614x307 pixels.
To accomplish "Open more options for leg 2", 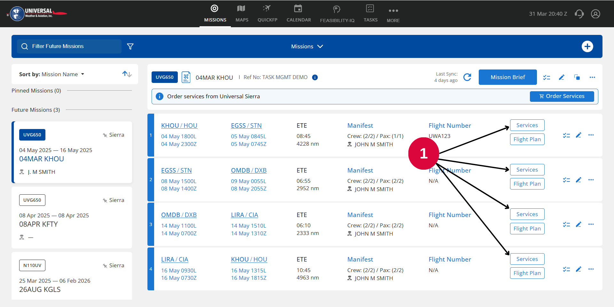I will click(591, 180).
